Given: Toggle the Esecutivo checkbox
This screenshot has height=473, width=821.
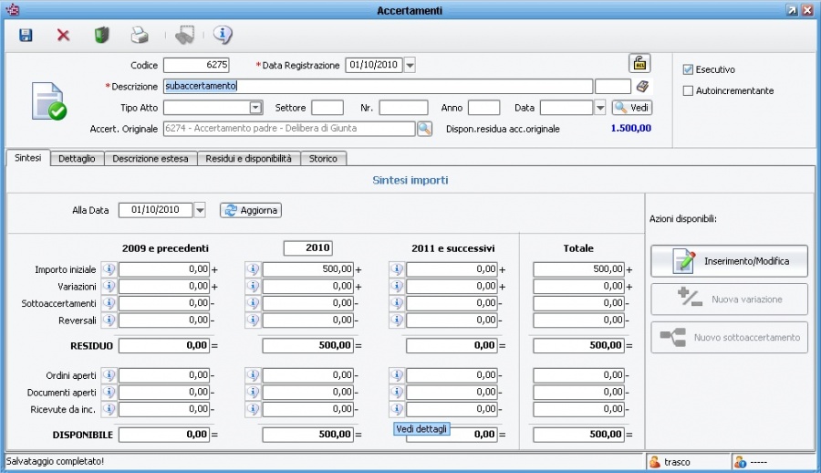Looking at the screenshot, I should tap(689, 69).
